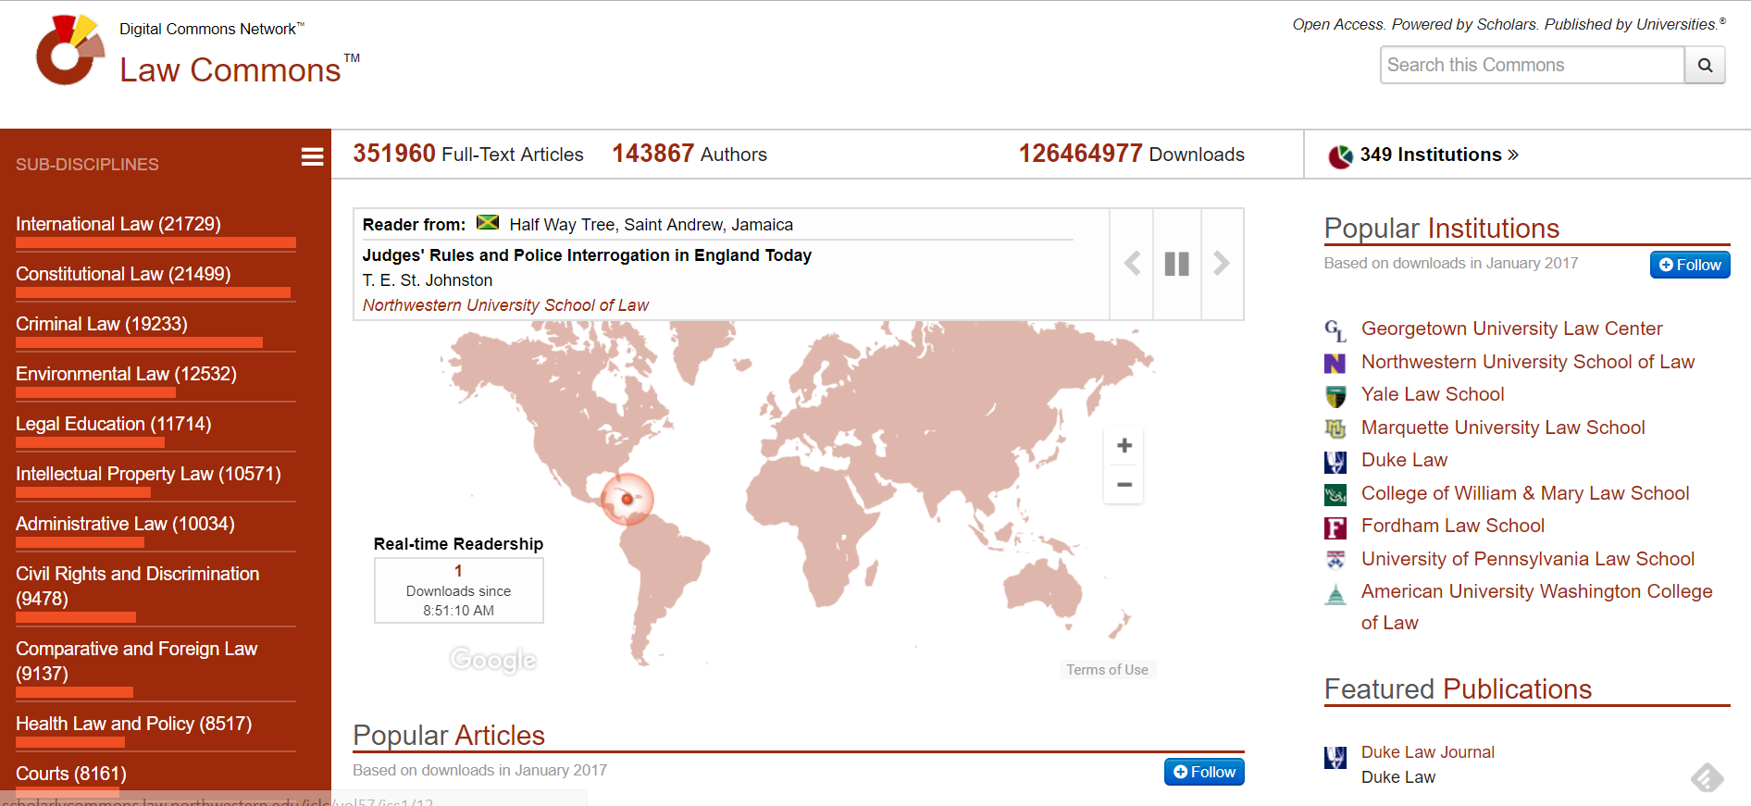Click the Digital Commons Network logo
The width and height of the screenshot is (1751, 806).
coord(70,50)
